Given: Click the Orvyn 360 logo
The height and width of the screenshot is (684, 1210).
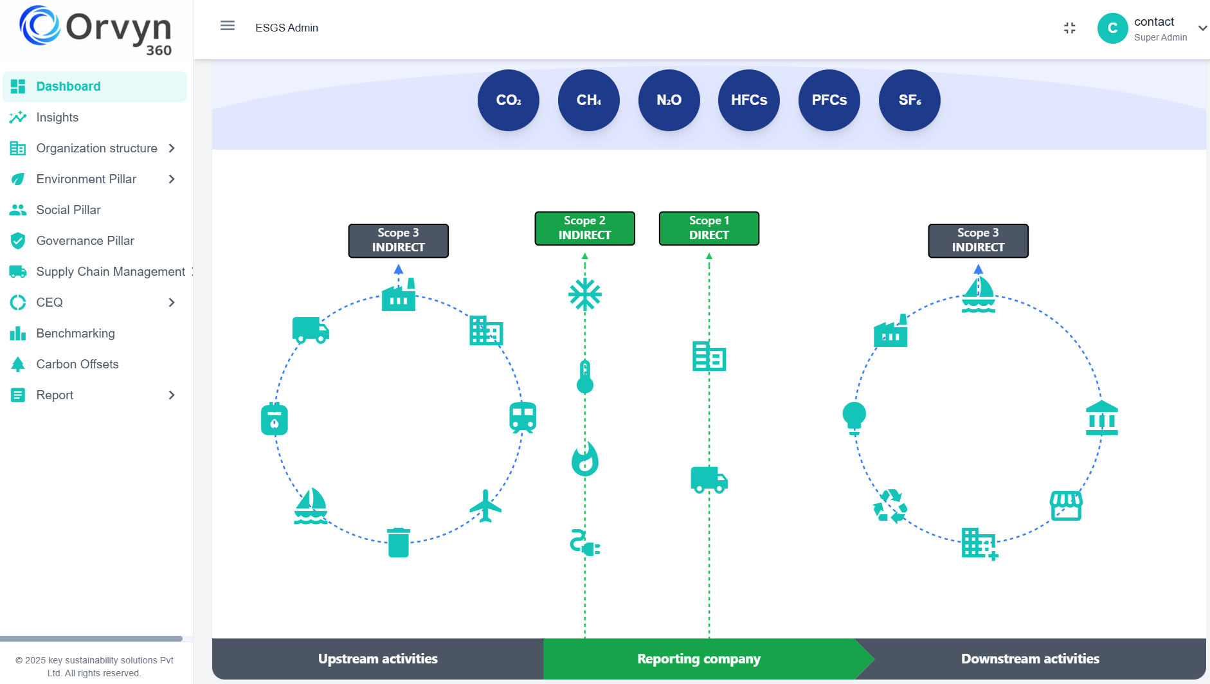Looking at the screenshot, I should pyautogui.click(x=95, y=30).
